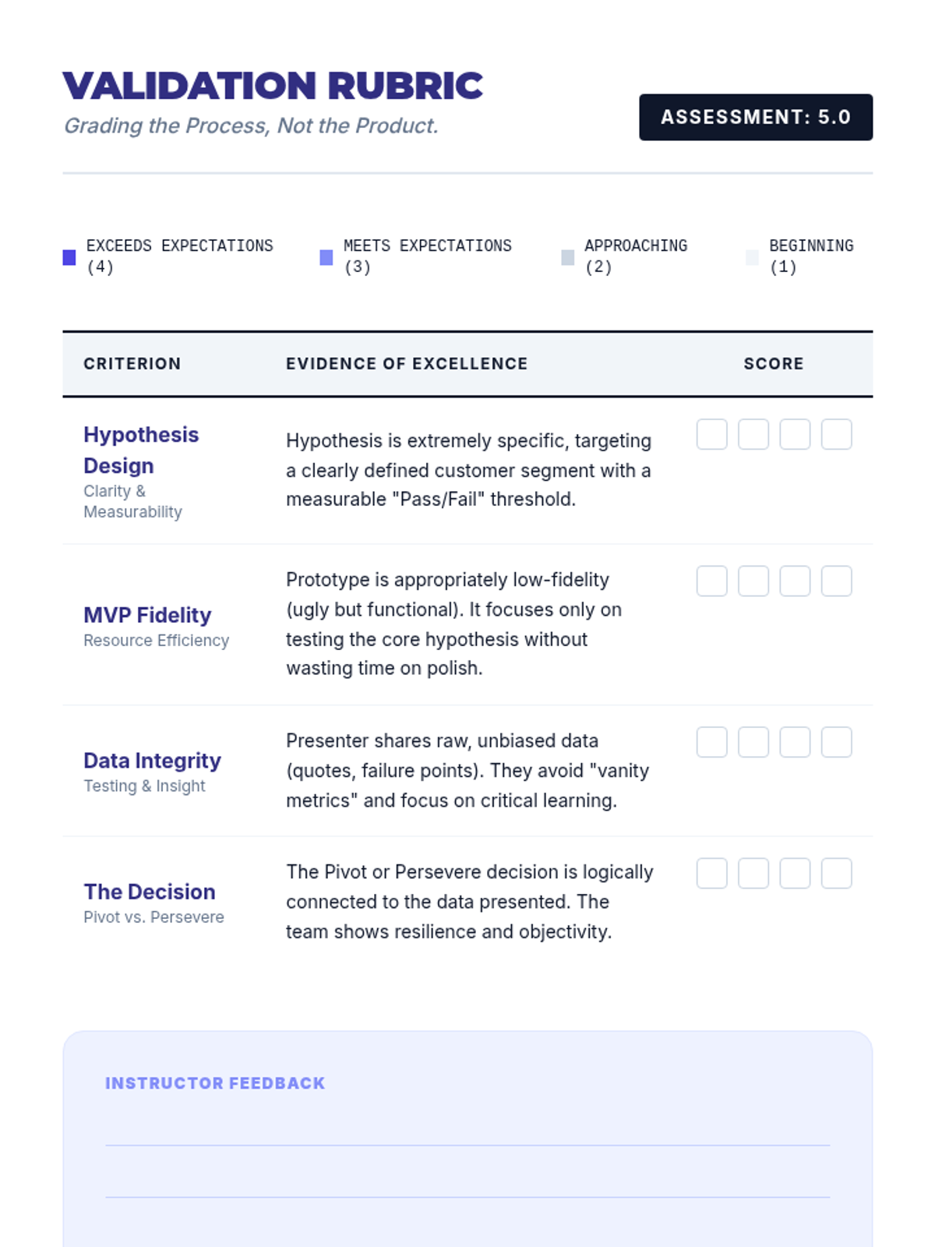Check the first score box for Hypothesis Design
The height and width of the screenshot is (1247, 935).
(711, 434)
